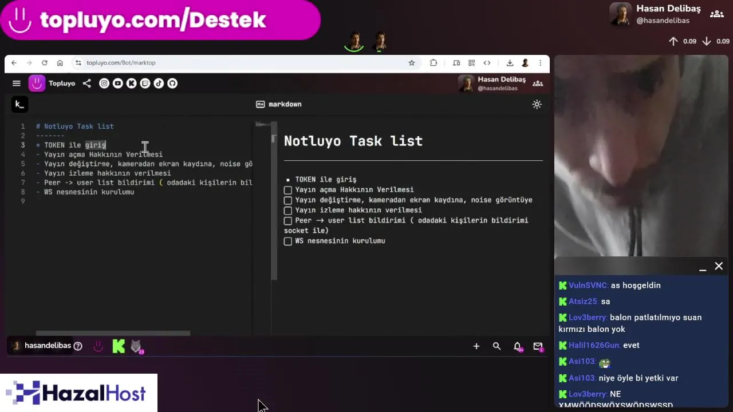
Task: Open search with the magnifier icon
Action: coord(496,346)
